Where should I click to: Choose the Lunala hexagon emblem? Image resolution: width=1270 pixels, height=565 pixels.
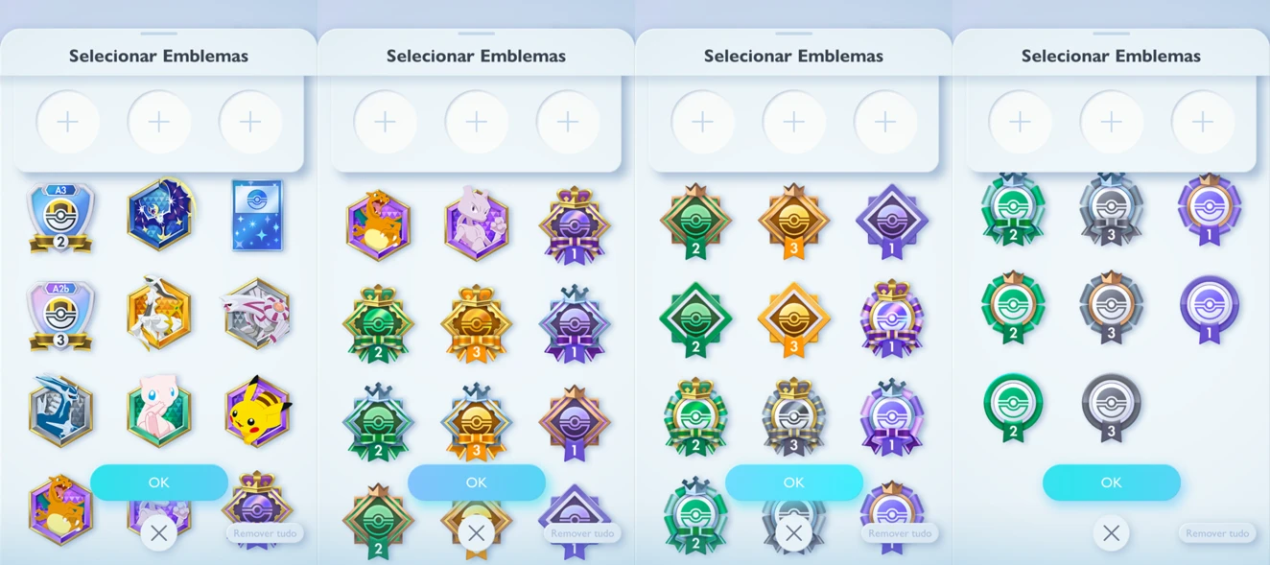(x=160, y=215)
